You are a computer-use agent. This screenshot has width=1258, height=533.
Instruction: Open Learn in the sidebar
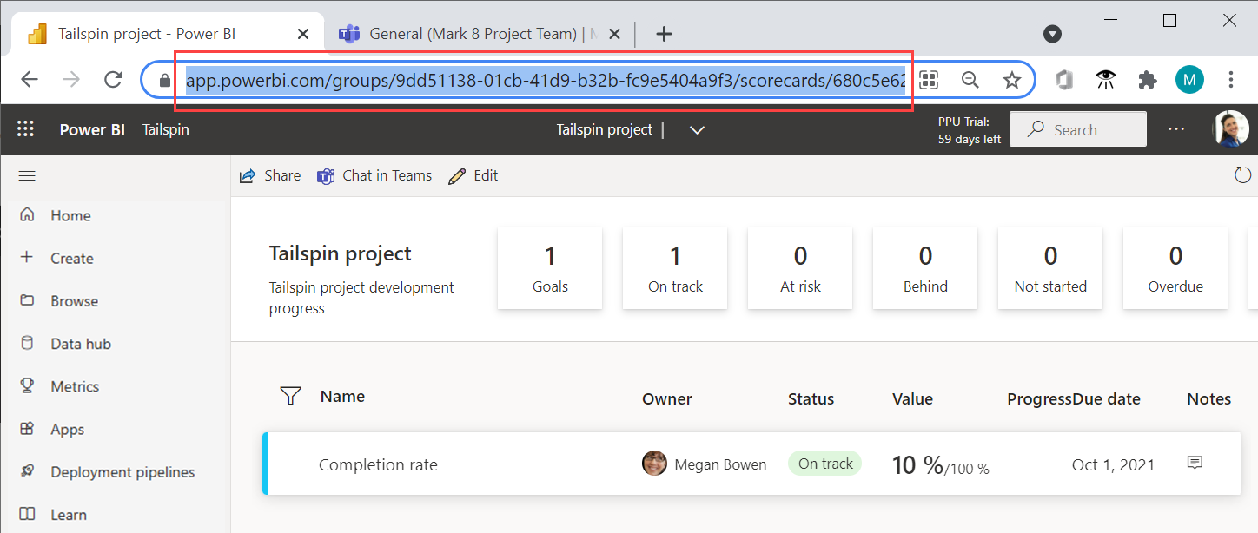point(68,515)
